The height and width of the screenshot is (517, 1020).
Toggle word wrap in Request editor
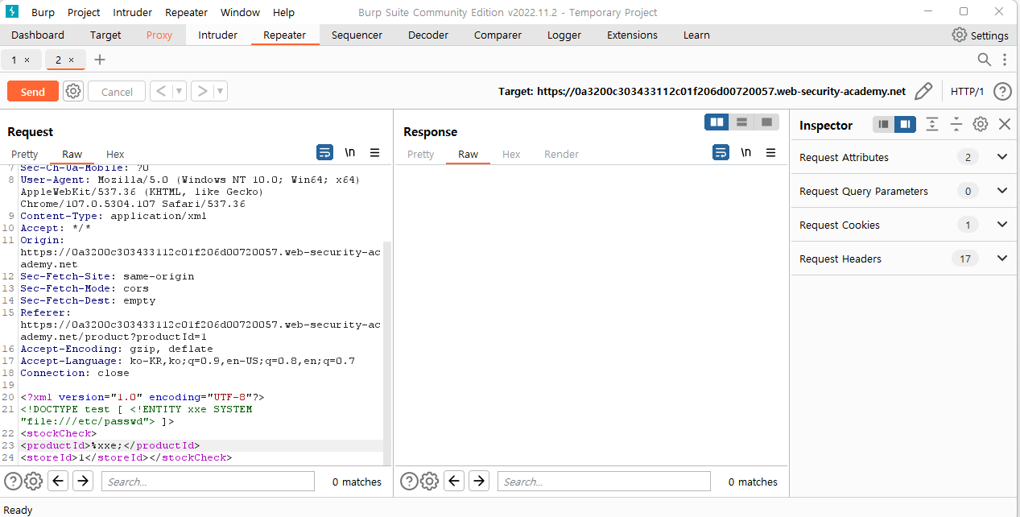[325, 152]
